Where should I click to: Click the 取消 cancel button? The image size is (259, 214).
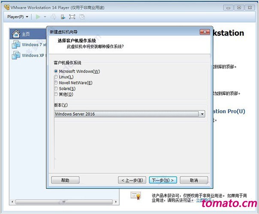[x=194, y=180]
